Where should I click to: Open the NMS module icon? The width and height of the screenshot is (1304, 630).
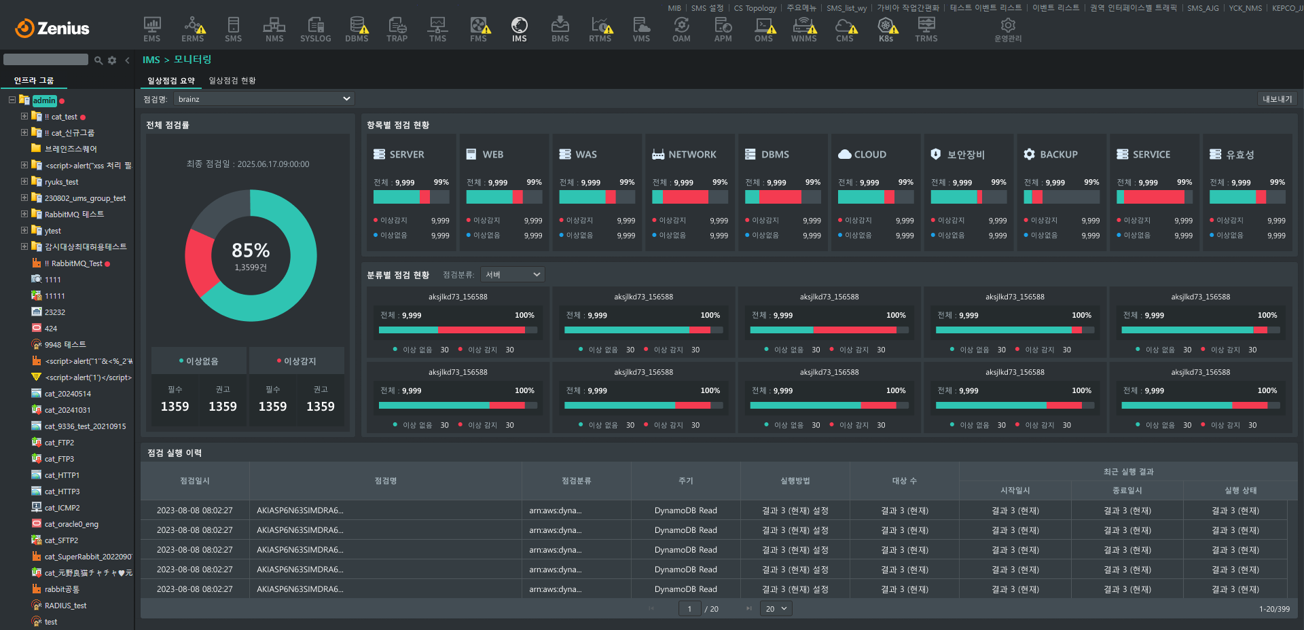274,29
